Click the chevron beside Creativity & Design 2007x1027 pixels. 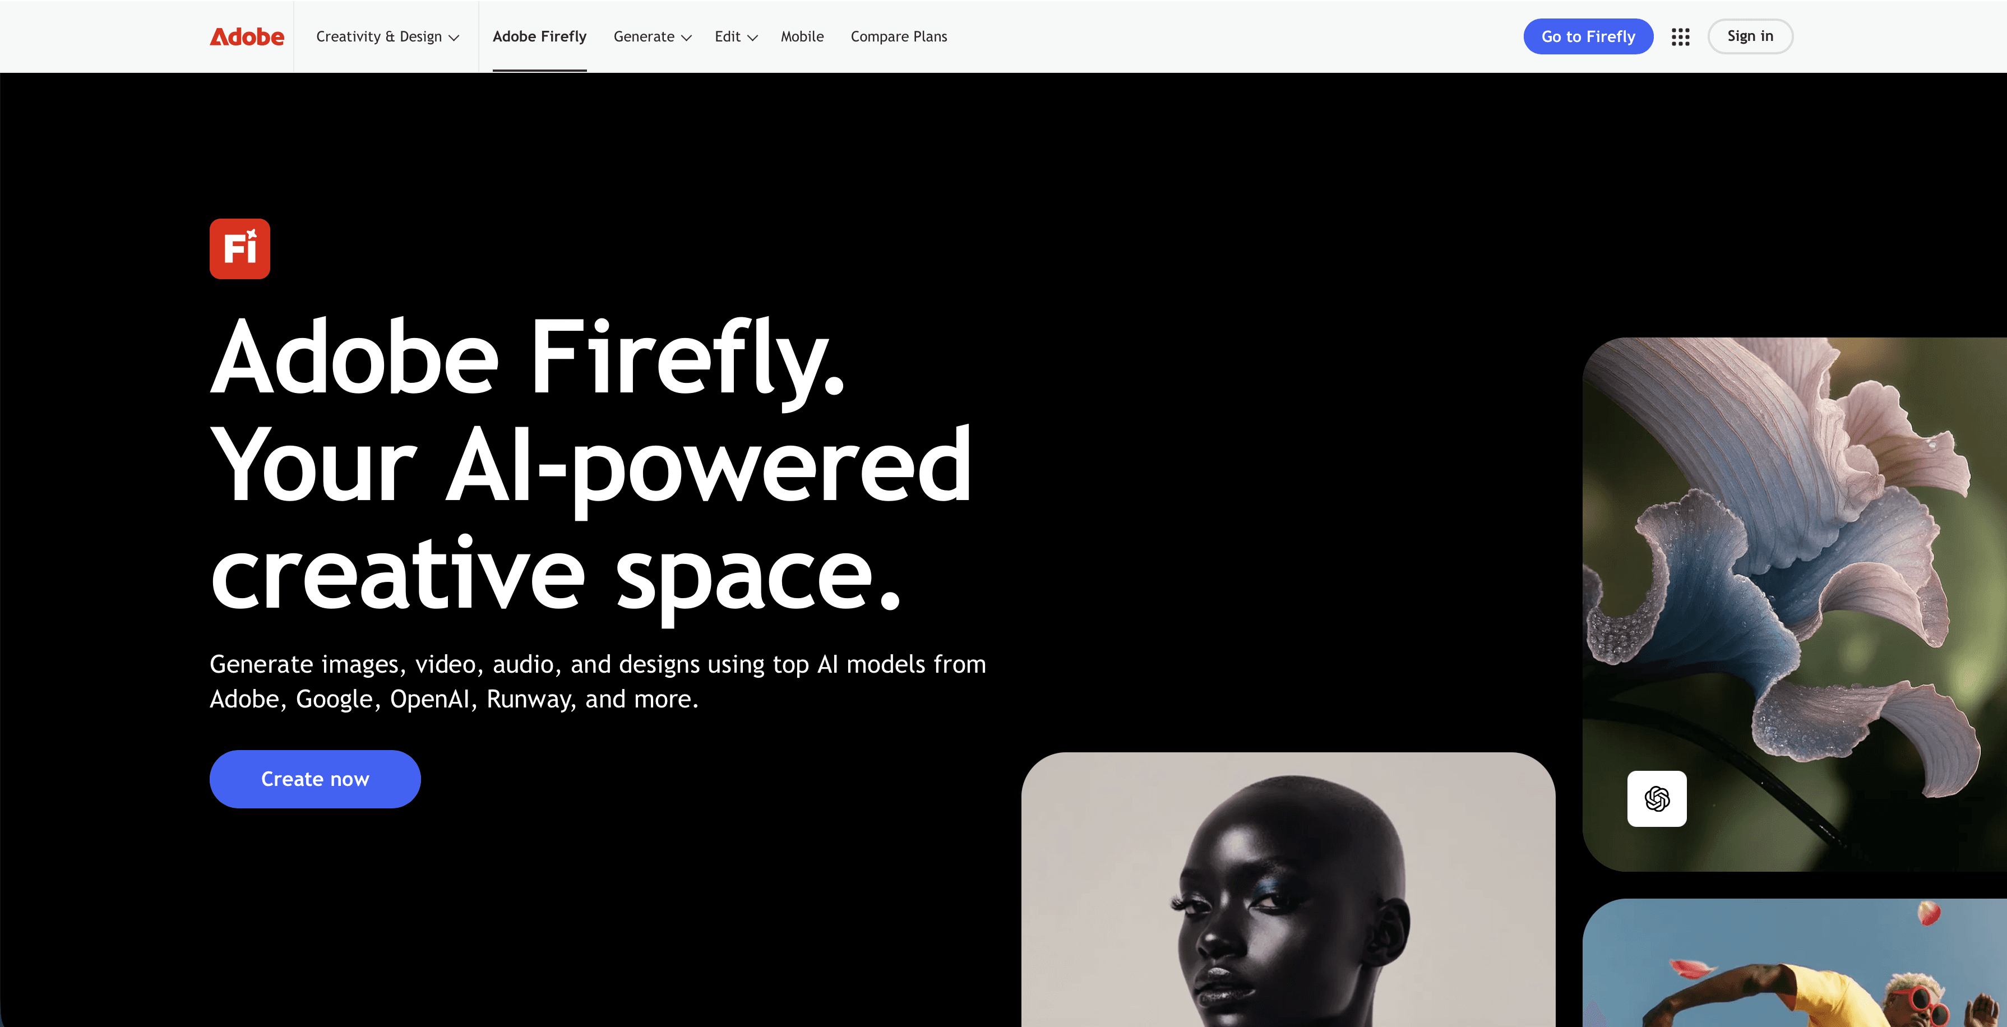[x=454, y=38]
